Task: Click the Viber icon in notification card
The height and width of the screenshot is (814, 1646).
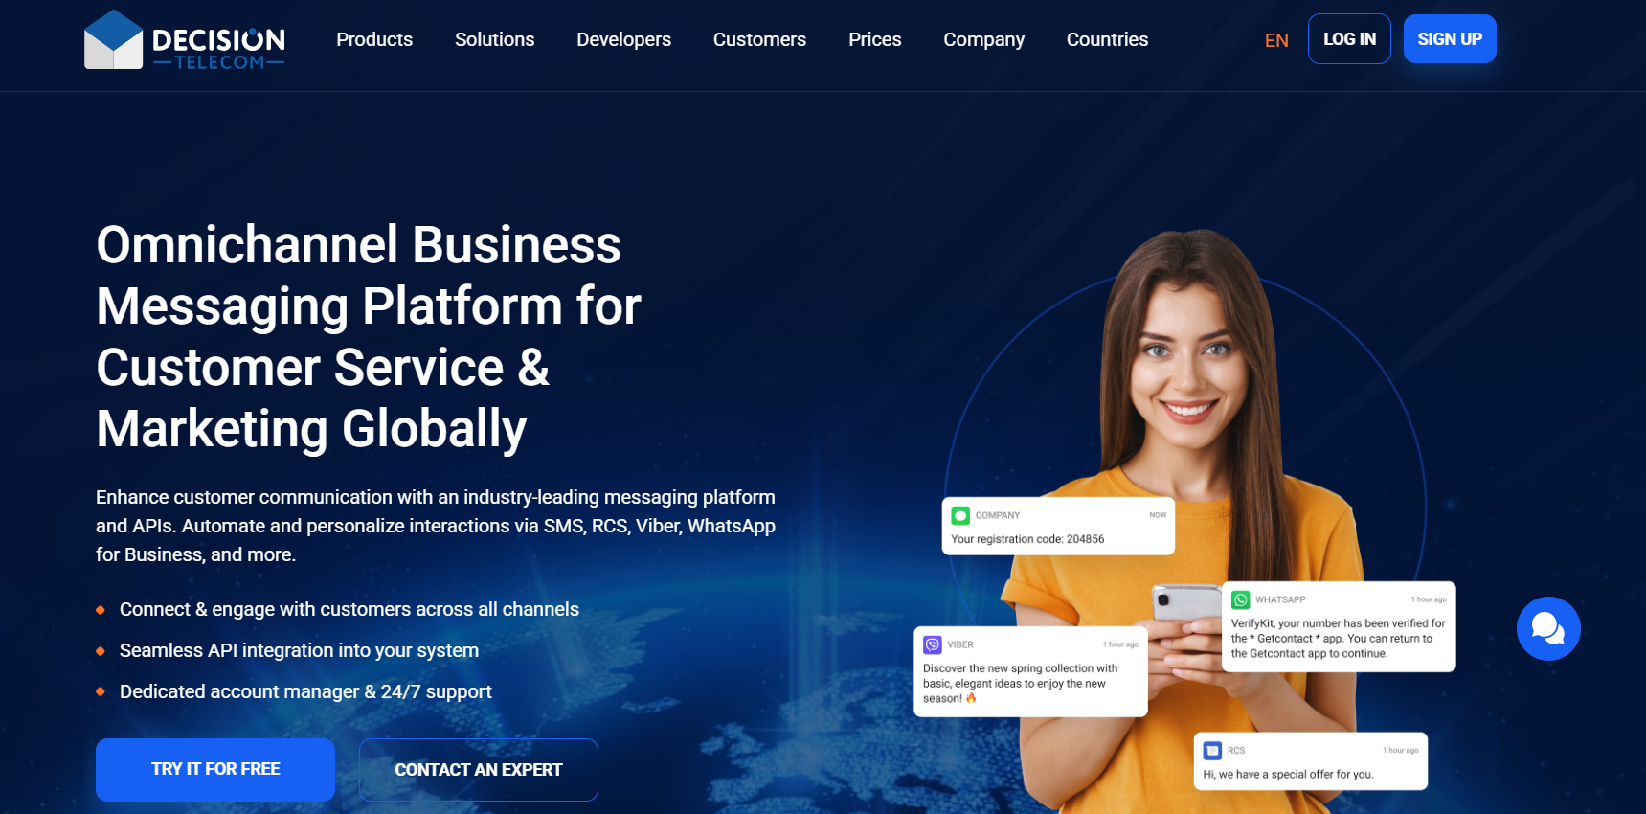Action: 932,644
